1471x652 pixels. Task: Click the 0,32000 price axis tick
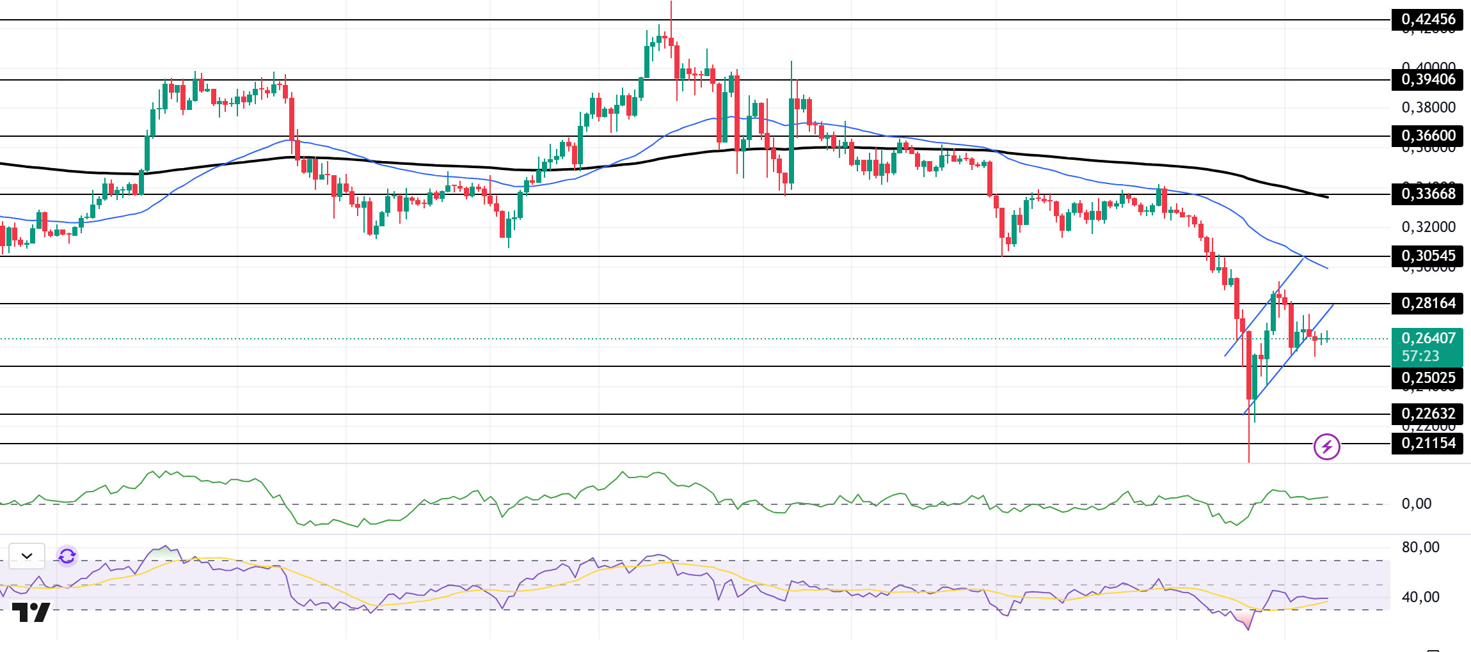pyautogui.click(x=1428, y=227)
